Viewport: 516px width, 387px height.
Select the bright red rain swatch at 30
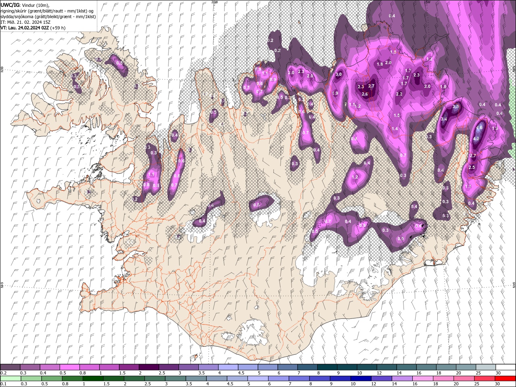(505, 378)
